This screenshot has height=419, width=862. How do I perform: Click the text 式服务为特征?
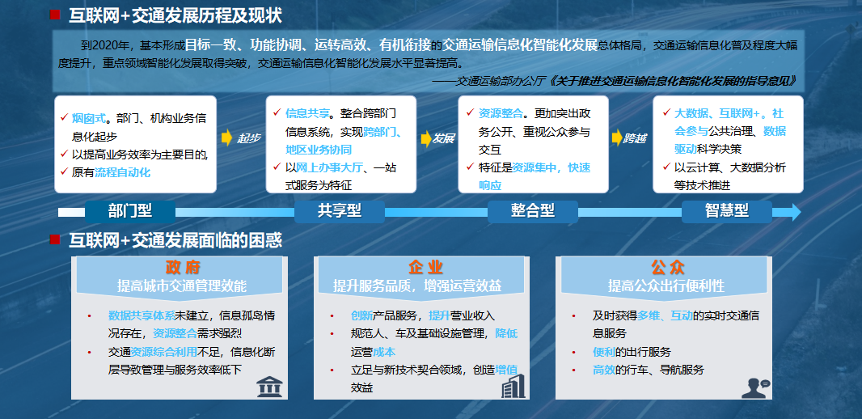point(319,185)
